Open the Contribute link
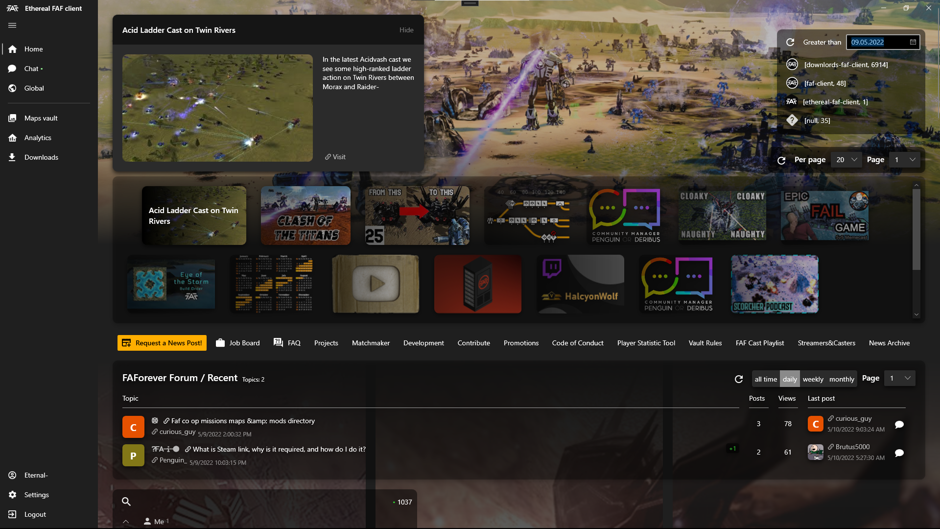 (x=473, y=343)
